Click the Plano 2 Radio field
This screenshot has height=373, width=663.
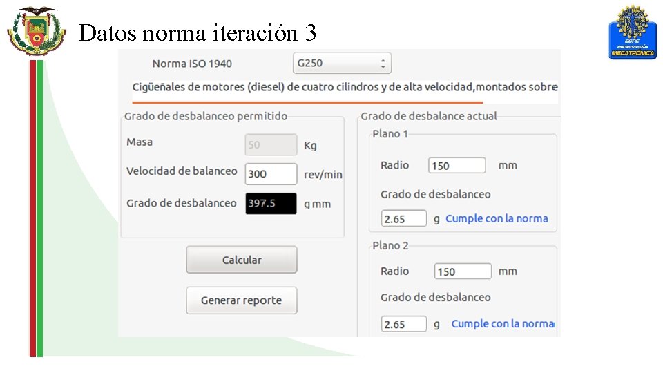(x=462, y=271)
